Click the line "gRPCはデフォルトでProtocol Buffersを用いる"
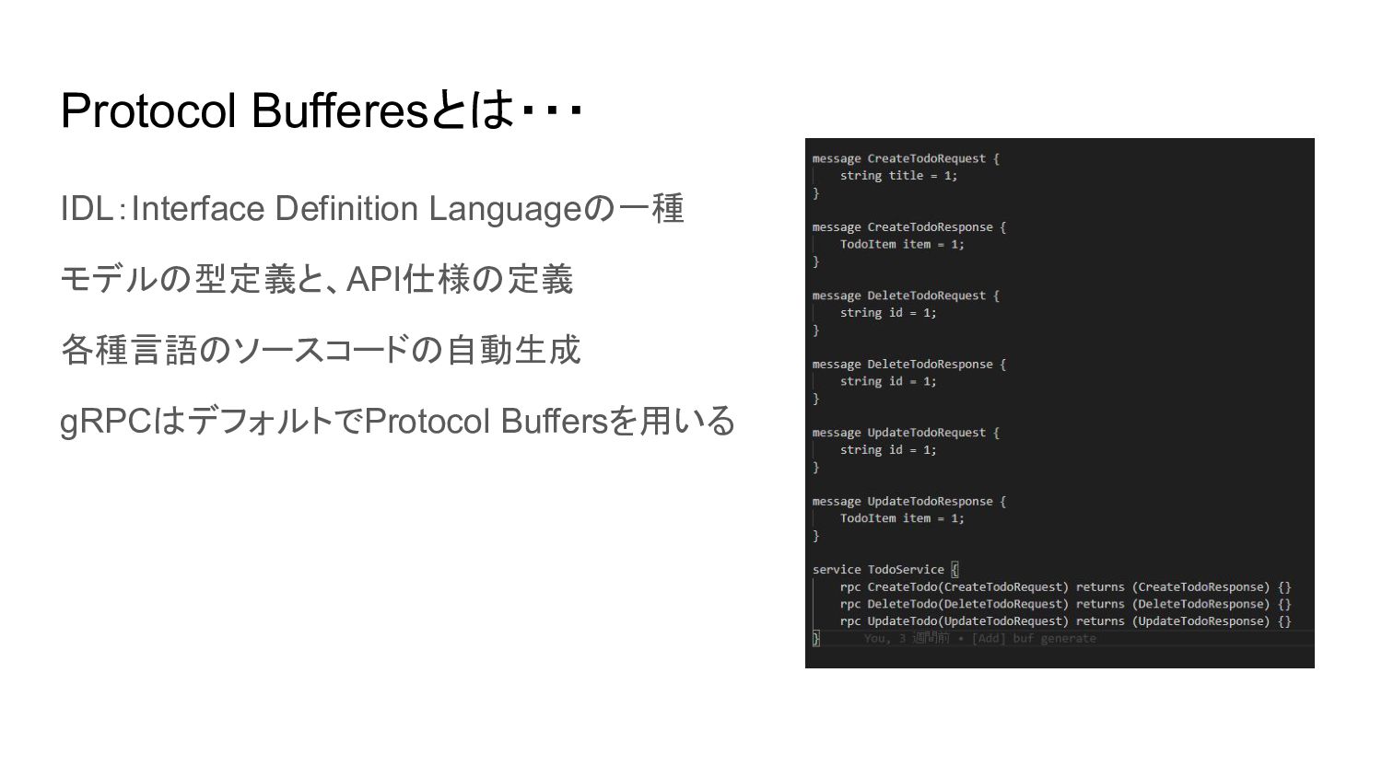 pyautogui.click(x=398, y=421)
